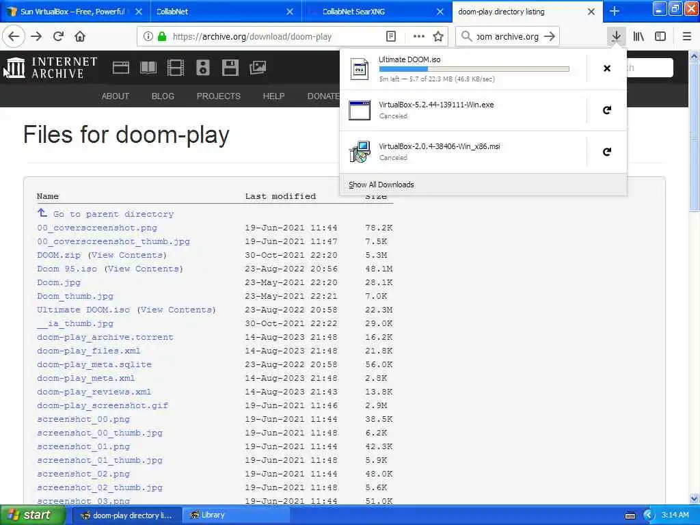Screen dimensions: 700x525
Task: Open the Library bookshelf icon
Action: (638, 37)
